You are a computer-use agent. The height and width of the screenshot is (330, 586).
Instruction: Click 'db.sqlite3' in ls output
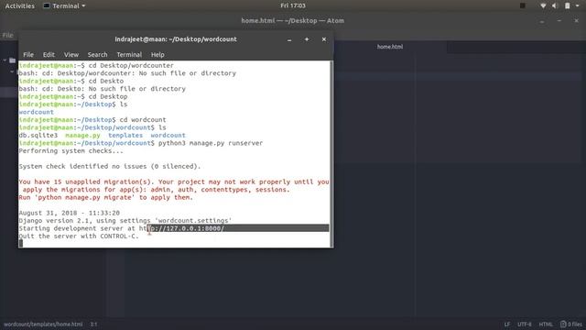[x=38, y=135]
